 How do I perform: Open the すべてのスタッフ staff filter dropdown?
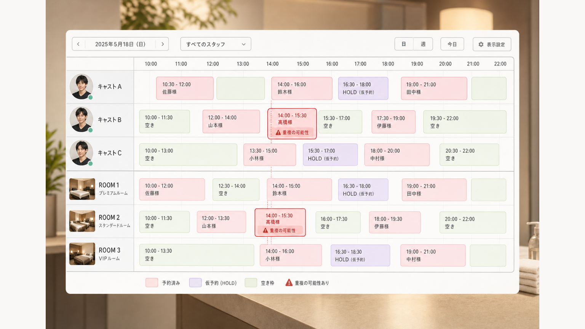pyautogui.click(x=216, y=44)
